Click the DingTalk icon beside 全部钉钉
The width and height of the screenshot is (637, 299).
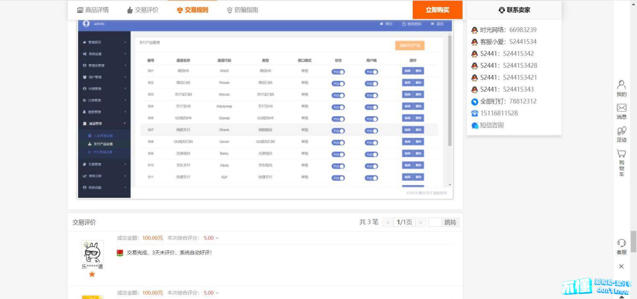point(474,102)
